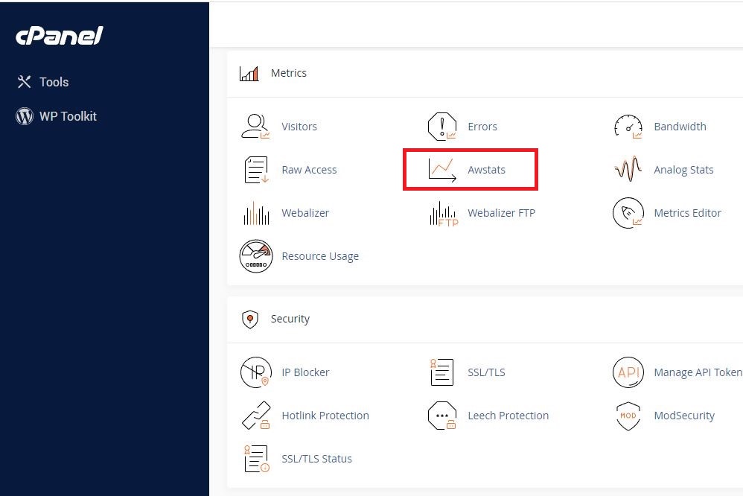Click the Visitors person icon
Image resolution: width=743 pixels, height=496 pixels.
click(256, 127)
